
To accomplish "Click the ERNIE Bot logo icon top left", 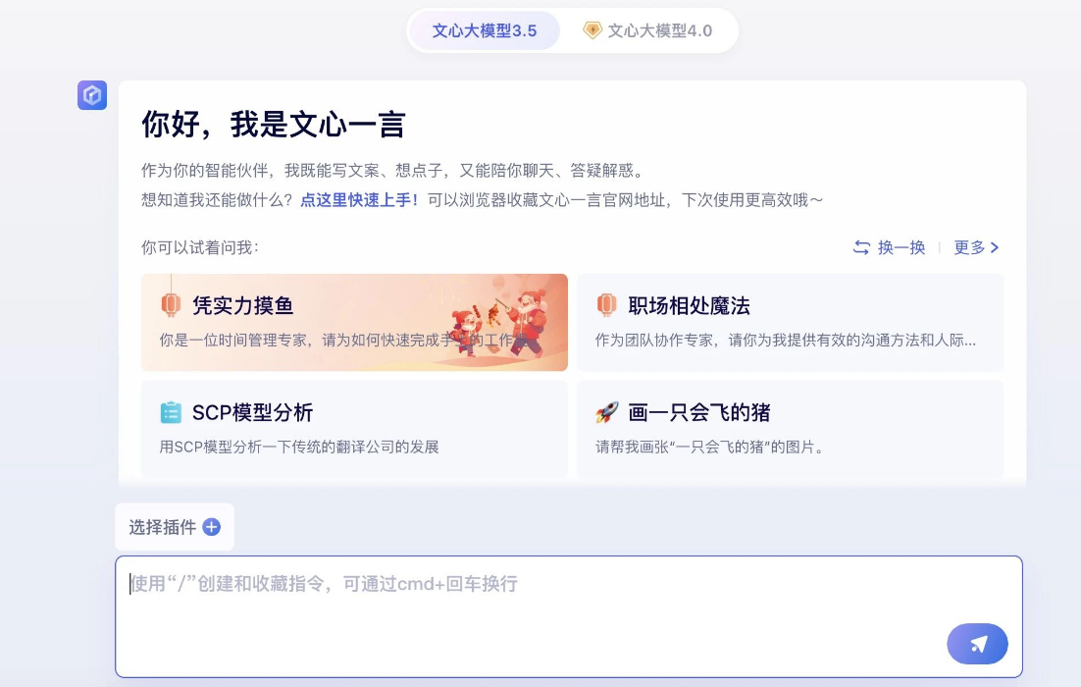I will coord(91,95).
